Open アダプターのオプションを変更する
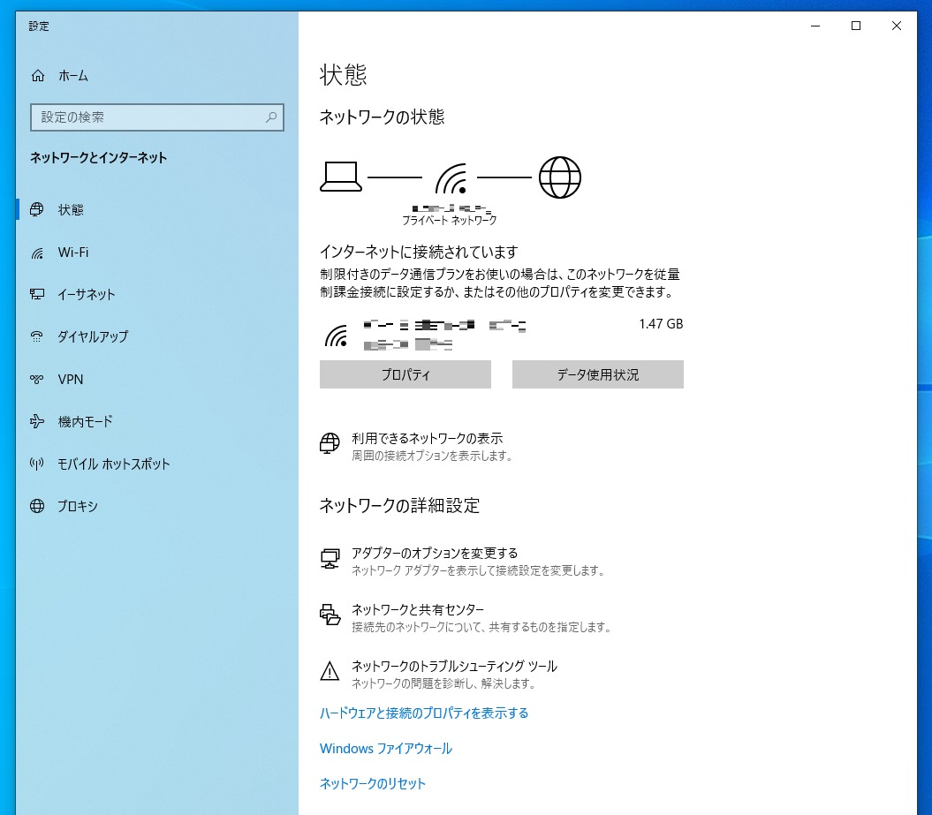932x815 pixels. [434, 554]
